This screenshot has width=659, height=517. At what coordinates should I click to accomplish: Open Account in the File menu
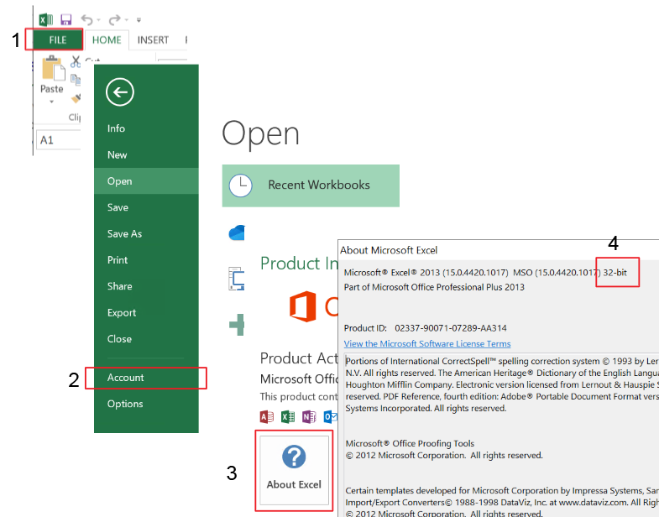click(146, 378)
